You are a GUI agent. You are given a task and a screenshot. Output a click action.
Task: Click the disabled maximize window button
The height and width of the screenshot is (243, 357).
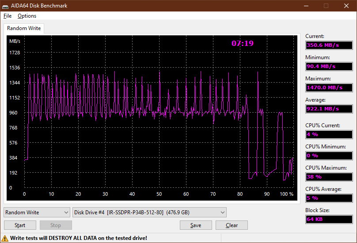(326, 6)
